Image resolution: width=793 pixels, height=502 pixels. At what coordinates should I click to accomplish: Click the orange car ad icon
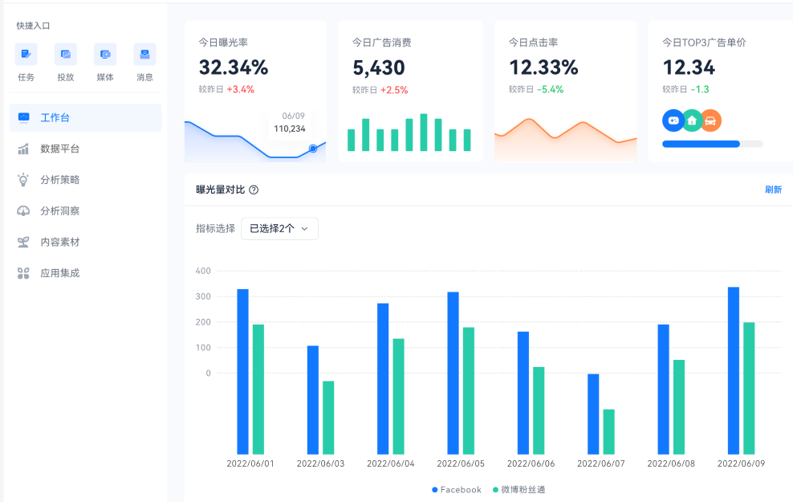[711, 120]
